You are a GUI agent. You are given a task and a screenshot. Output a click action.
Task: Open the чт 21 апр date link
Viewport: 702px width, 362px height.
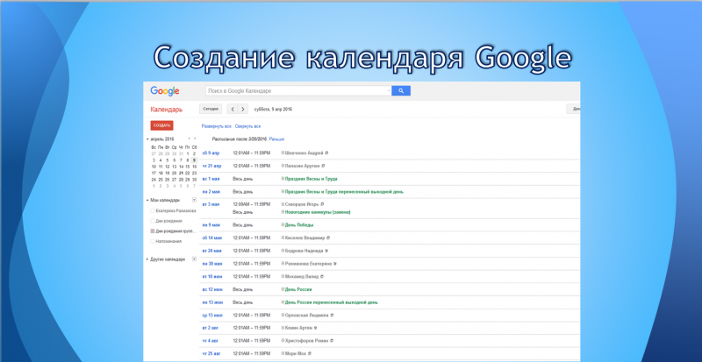(211, 166)
